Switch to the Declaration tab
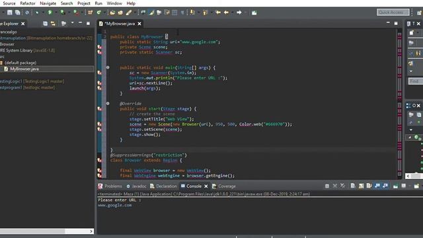The height and width of the screenshot is (238, 423). point(163,186)
